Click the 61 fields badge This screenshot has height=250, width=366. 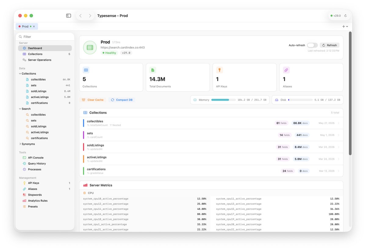(282, 123)
